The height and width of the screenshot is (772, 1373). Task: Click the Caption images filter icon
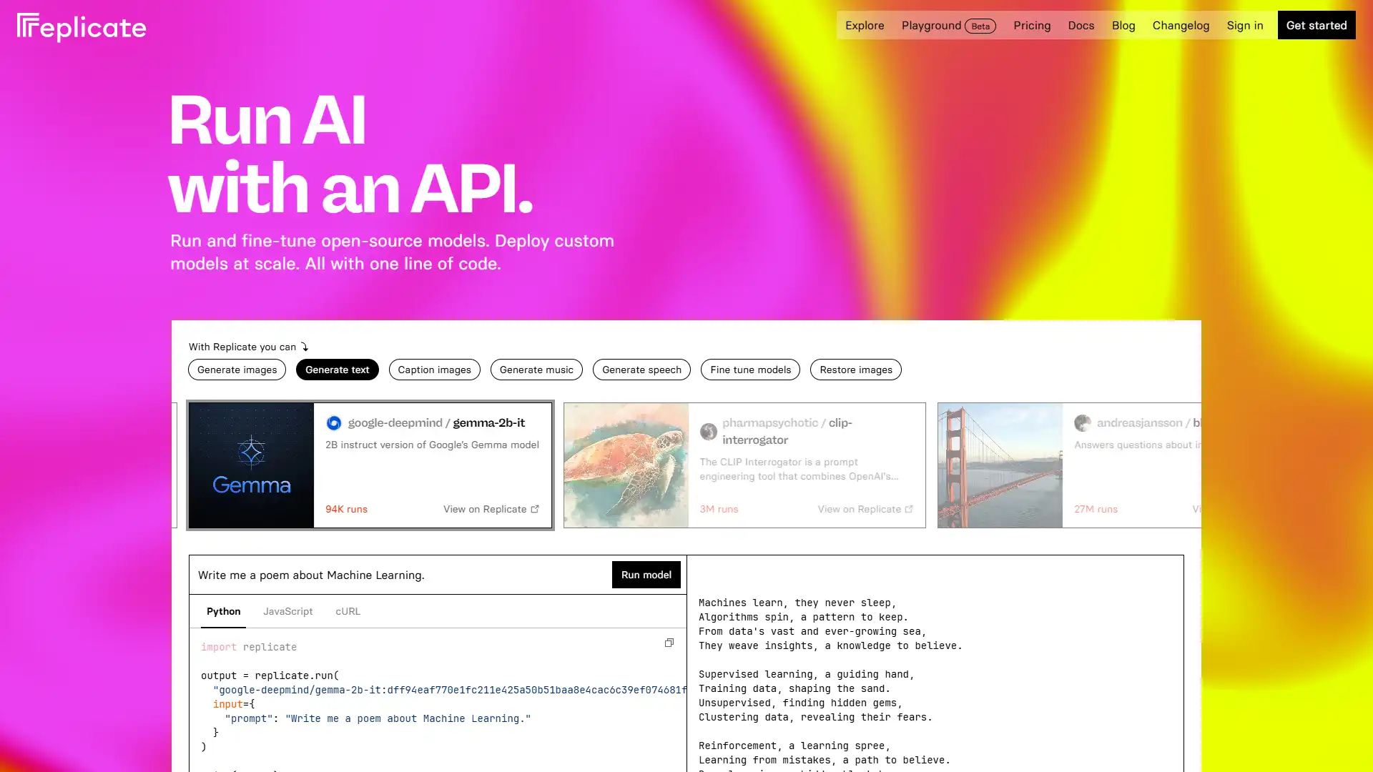[x=434, y=369]
